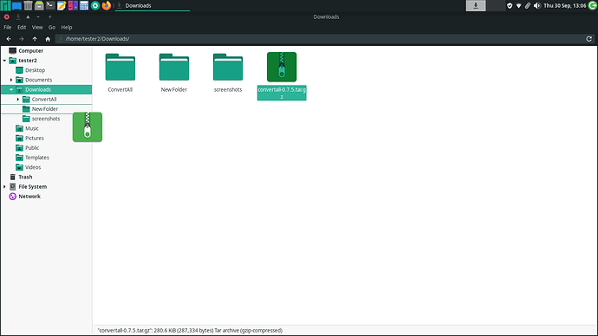Open the volume control in tray
Screen dimensions: 598x336
pyautogui.click(x=537, y=6)
